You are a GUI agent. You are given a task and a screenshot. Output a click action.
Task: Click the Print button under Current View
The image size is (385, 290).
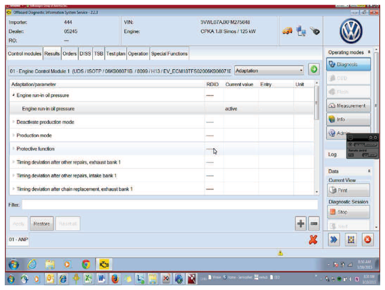(348, 191)
